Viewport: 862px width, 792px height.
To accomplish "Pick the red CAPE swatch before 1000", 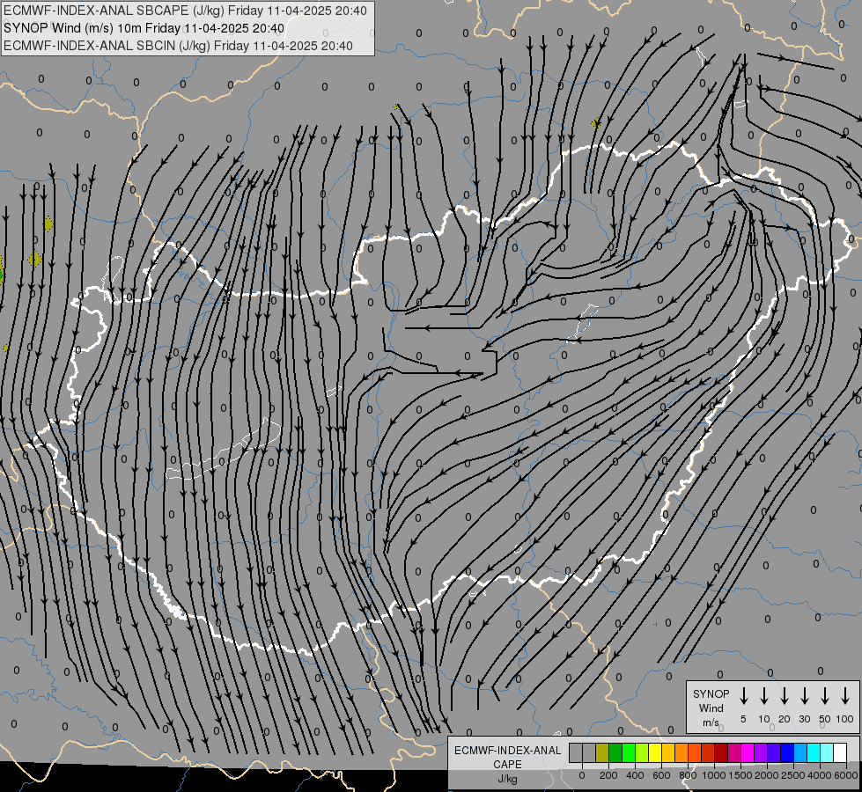I will coord(708,752).
